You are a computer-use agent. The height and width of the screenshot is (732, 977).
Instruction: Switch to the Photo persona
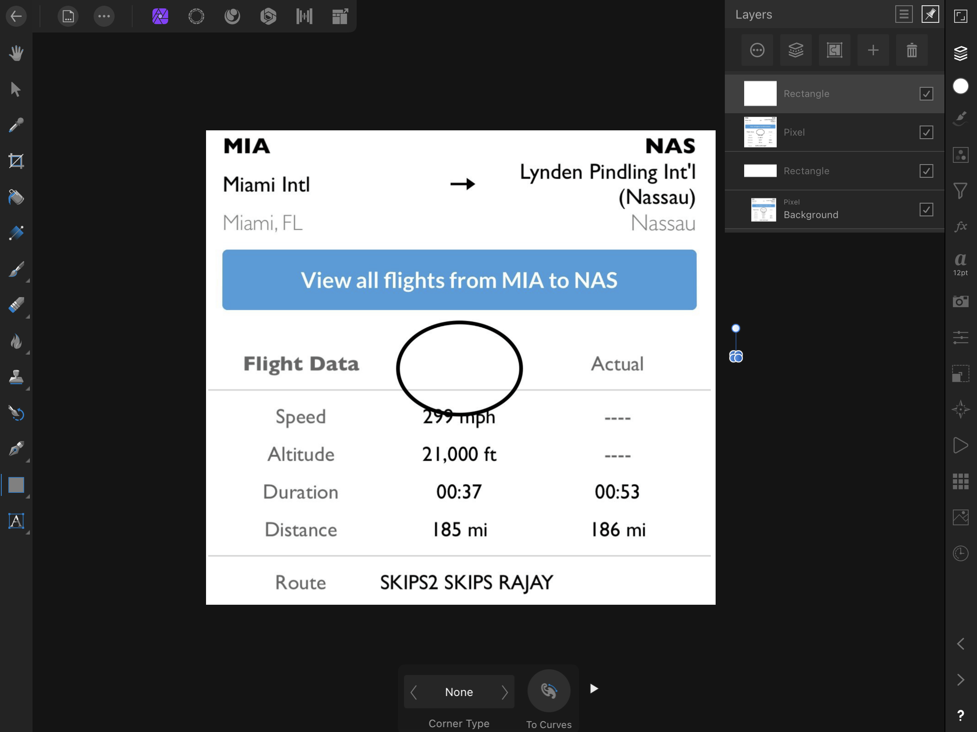click(x=160, y=16)
